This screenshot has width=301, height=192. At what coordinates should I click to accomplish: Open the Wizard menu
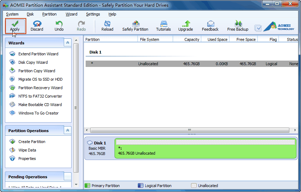(x=72, y=14)
